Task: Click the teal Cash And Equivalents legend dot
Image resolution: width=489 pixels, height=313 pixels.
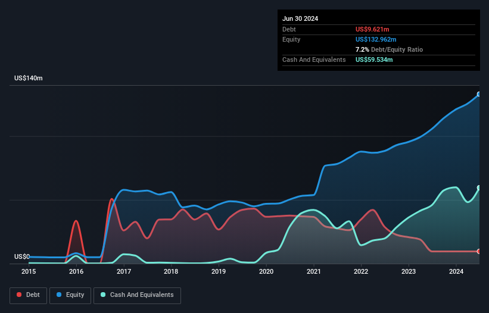Action: click(103, 295)
